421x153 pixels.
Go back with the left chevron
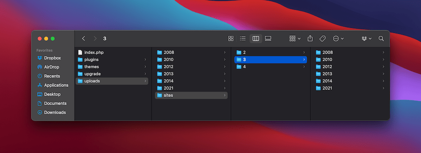tap(83, 38)
